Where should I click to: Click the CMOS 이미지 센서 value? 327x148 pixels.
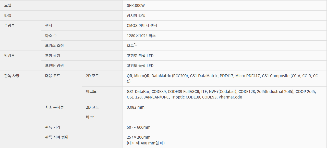pos(142,25)
